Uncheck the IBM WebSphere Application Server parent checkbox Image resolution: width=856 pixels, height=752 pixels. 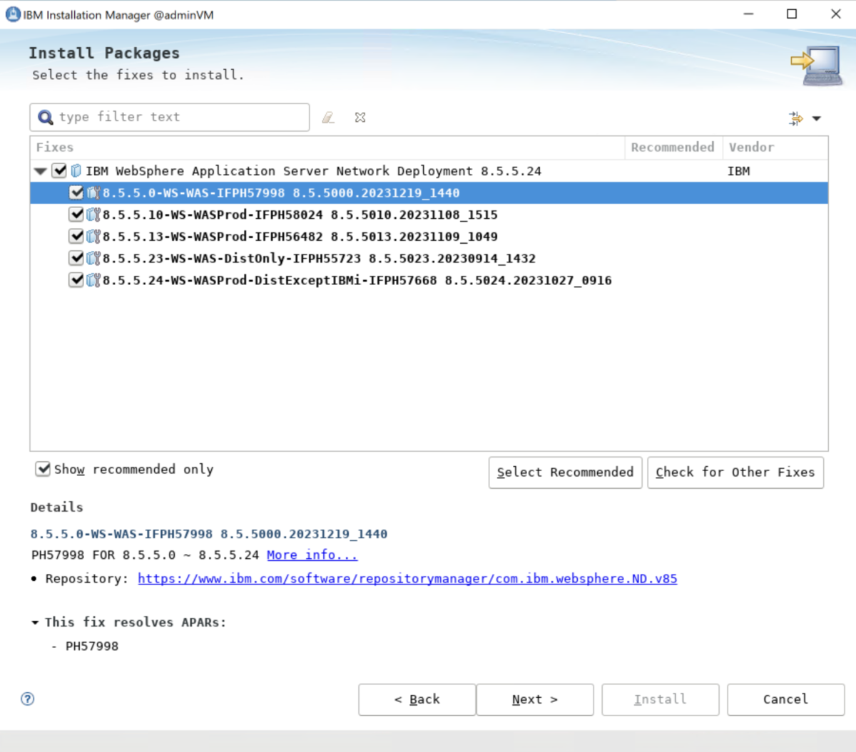point(58,170)
